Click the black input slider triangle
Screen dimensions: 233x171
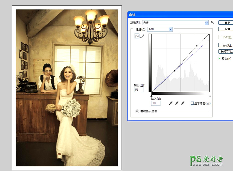(152, 96)
